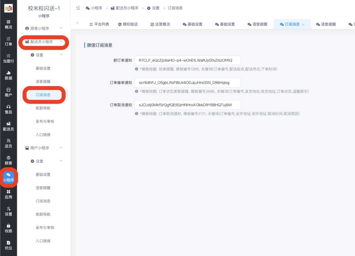Open 发布与审核 under 配送员小程序 settings
The image size is (355, 256).
coord(43,121)
